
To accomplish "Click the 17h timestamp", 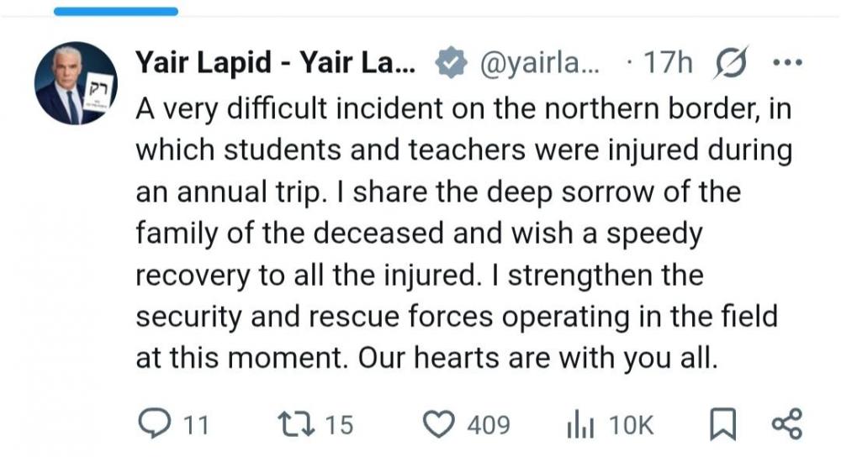I will pyautogui.click(x=668, y=62).
